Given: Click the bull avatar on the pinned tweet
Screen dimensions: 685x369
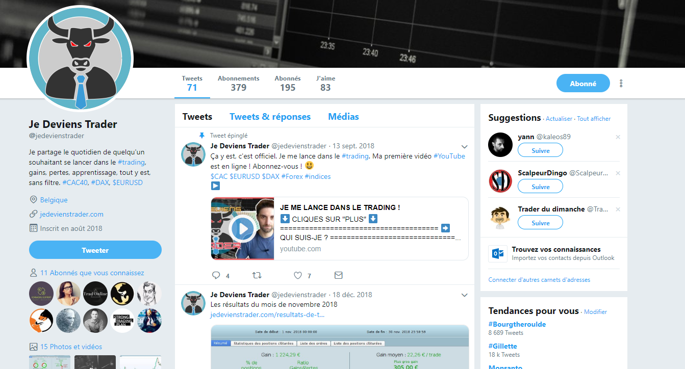Looking at the screenshot, I should [194, 154].
